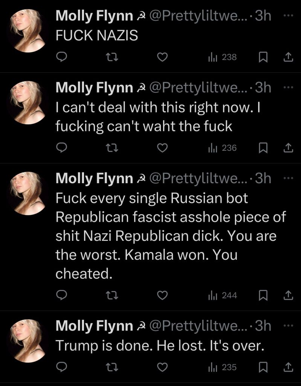
Task: Like the "I can't deal with this" tweet
Action: point(162,148)
